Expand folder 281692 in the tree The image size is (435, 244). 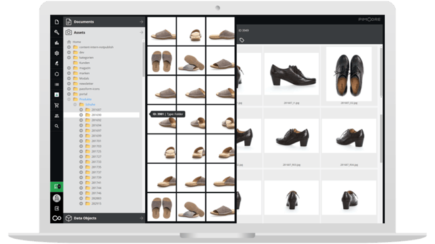coord(81,120)
